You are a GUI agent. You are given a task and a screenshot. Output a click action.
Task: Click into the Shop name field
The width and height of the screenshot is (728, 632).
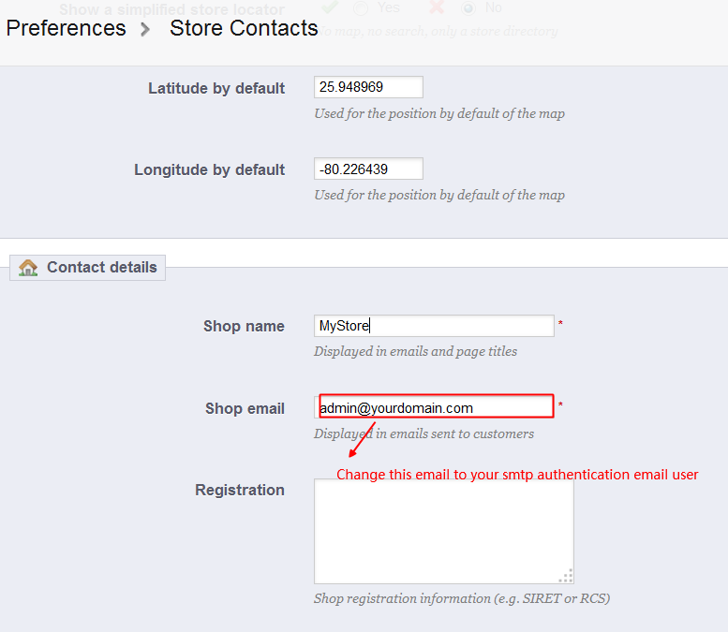pos(435,326)
